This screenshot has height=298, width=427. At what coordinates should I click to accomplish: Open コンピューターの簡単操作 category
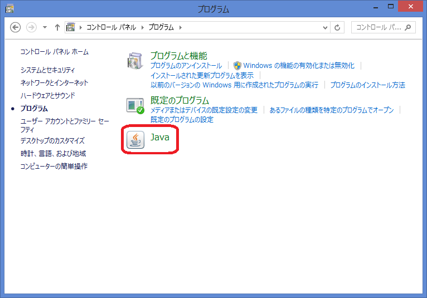click(x=54, y=166)
